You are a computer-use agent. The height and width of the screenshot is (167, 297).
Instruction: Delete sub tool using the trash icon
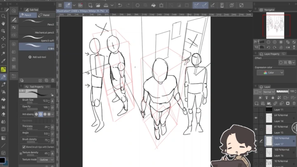53,80
